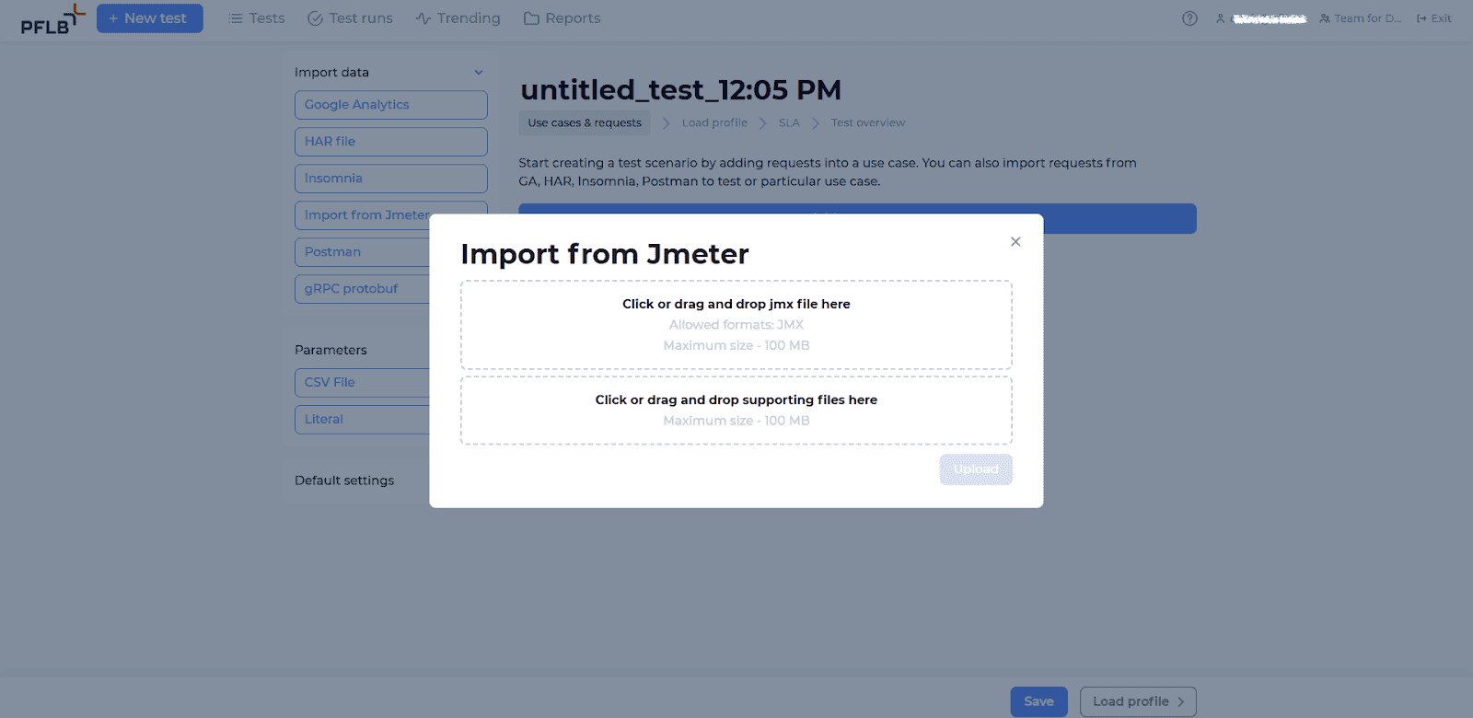Screen dimensions: 1473x718
Task: Click the Default settings heading
Action: point(344,481)
